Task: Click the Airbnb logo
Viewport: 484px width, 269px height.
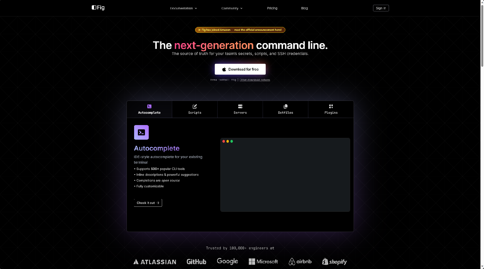Action: [x=300, y=262]
